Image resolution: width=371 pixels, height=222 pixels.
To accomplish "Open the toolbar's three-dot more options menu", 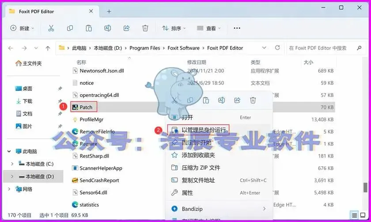I will [x=237, y=28].
